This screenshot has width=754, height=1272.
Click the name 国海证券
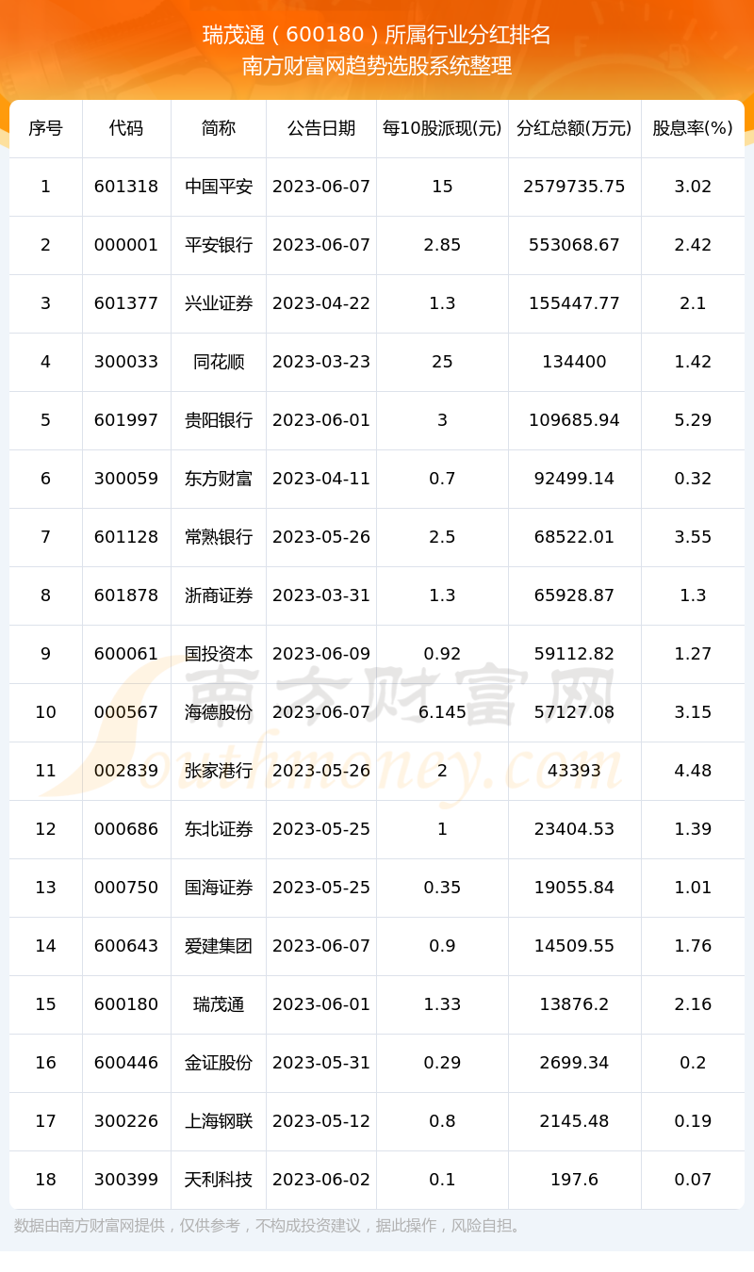[219, 888]
